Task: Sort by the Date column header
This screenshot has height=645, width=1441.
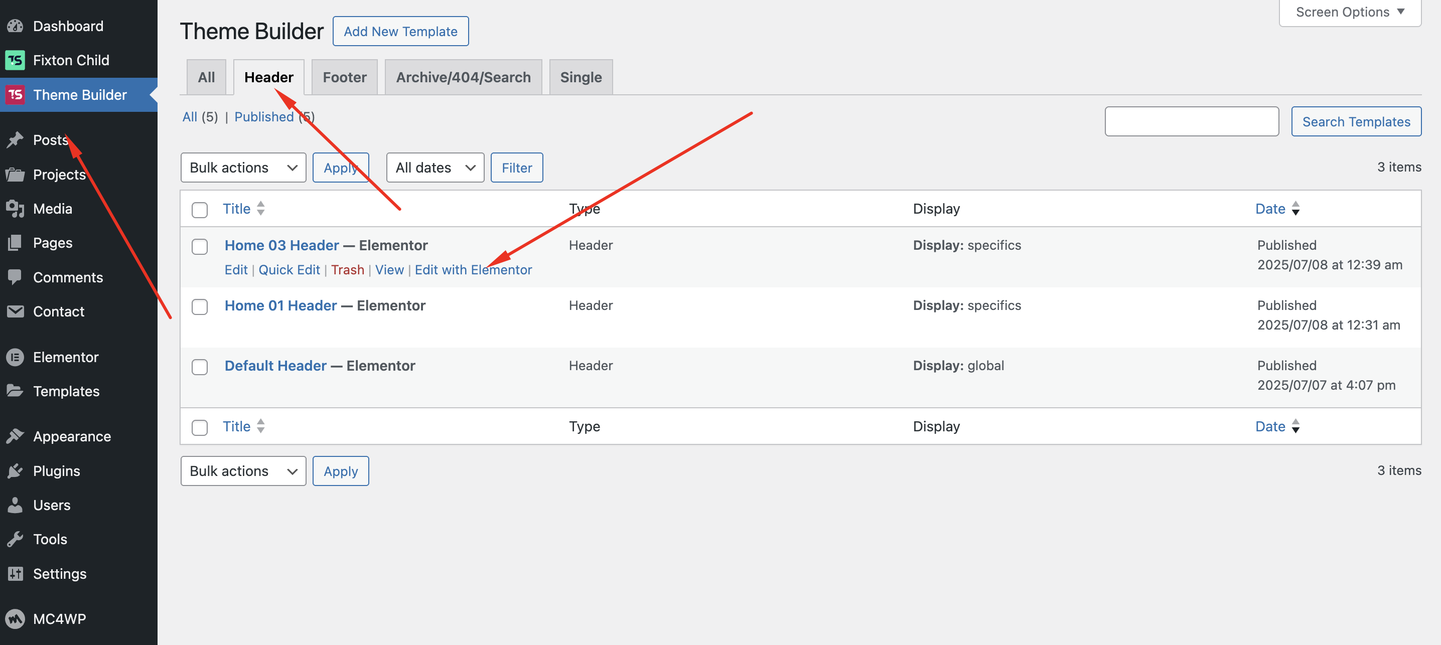Action: pyautogui.click(x=1270, y=209)
